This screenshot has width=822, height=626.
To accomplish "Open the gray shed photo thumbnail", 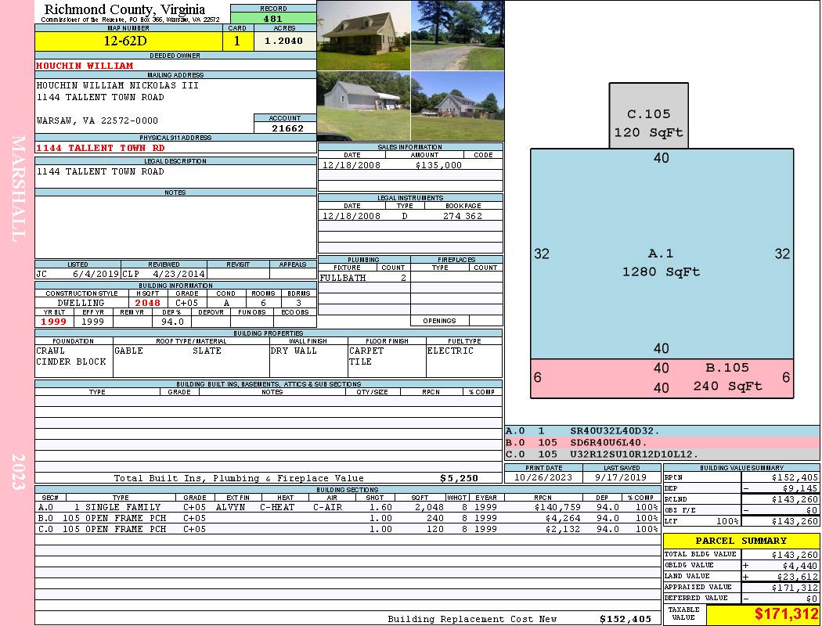I will (364, 106).
